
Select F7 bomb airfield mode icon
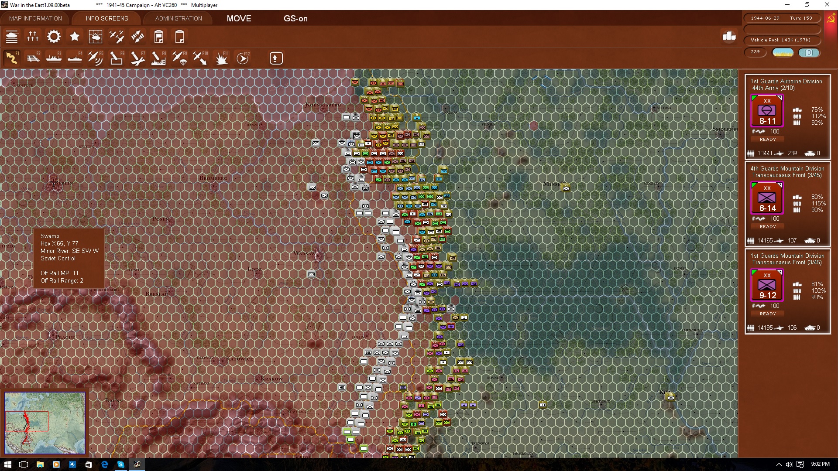pos(137,58)
